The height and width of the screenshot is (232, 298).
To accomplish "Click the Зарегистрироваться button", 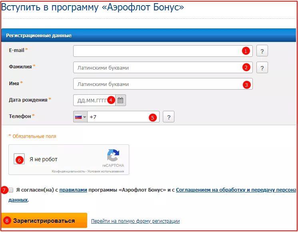I will pyautogui.click(x=44, y=220).
